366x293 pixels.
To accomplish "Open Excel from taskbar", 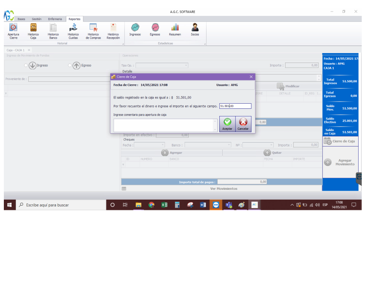I will 164,205.
